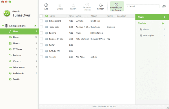Sort by Artist column header

(x=79, y=16)
